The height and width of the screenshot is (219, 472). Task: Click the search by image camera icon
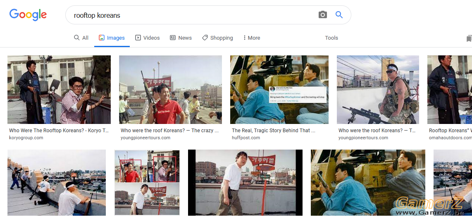pyautogui.click(x=323, y=15)
